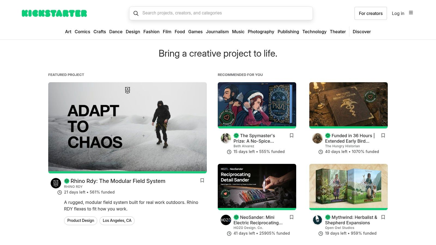436x245 pixels.
Task: Open the Discover menu
Action: [x=362, y=32]
